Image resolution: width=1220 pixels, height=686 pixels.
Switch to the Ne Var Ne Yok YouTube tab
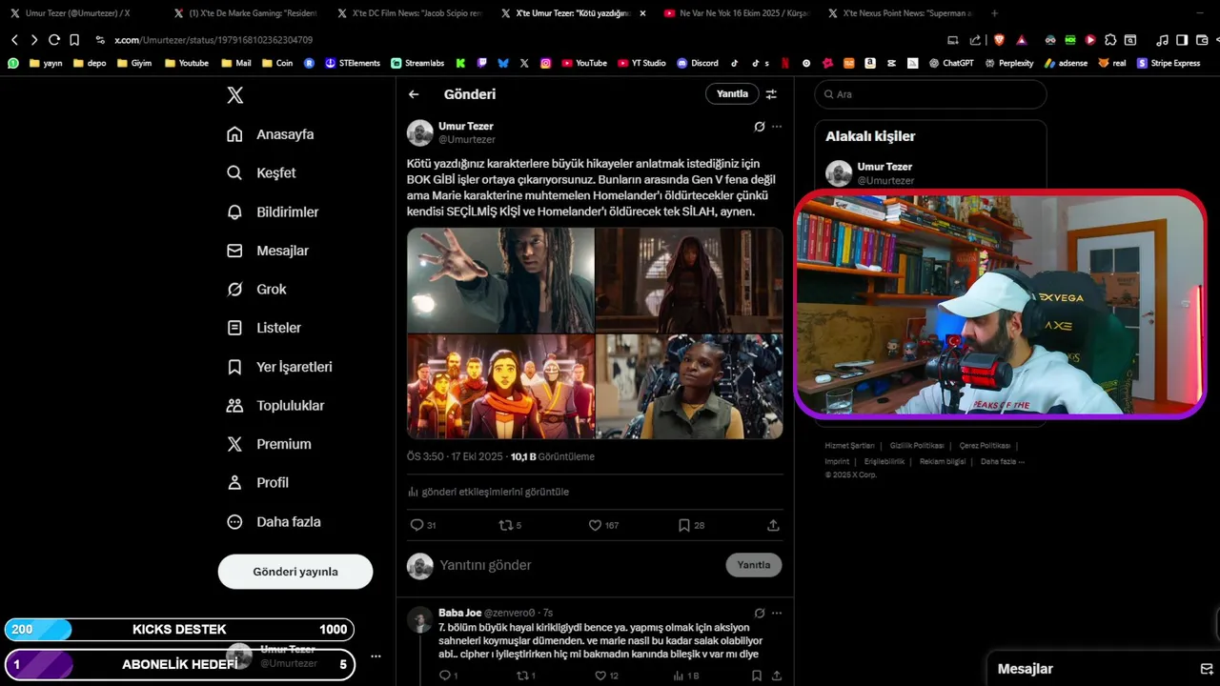[x=735, y=13]
